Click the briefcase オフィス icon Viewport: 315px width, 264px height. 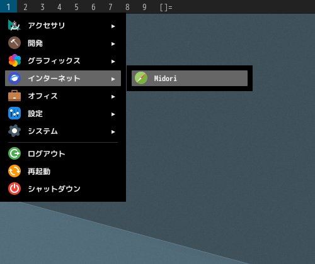tap(14, 96)
